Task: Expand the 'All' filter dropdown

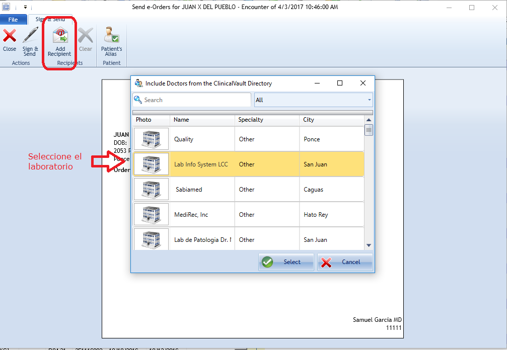Action: click(369, 100)
